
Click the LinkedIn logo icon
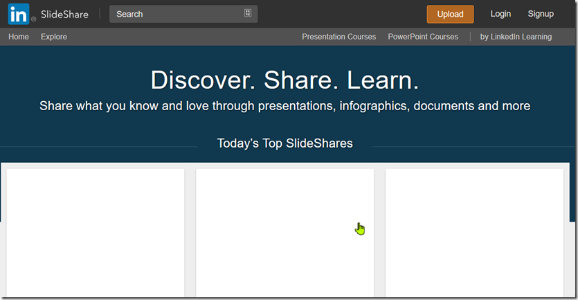click(19, 14)
